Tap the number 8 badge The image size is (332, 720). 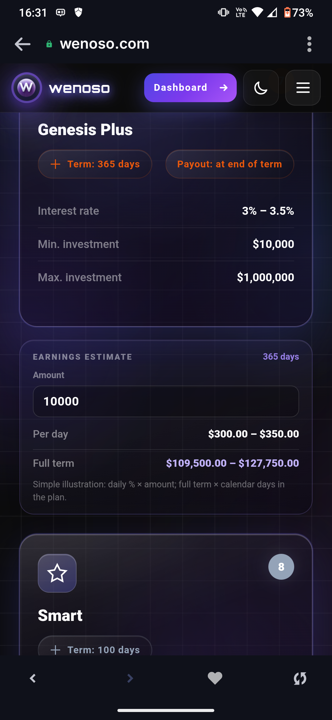coord(281,567)
